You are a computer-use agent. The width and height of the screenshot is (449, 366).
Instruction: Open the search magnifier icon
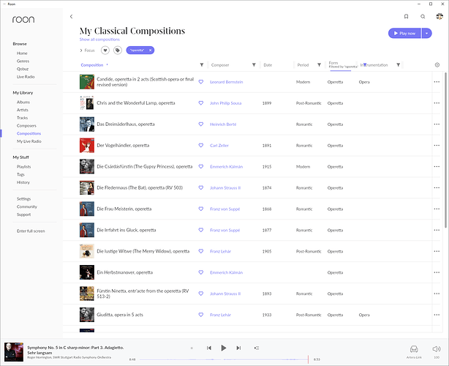click(x=423, y=16)
